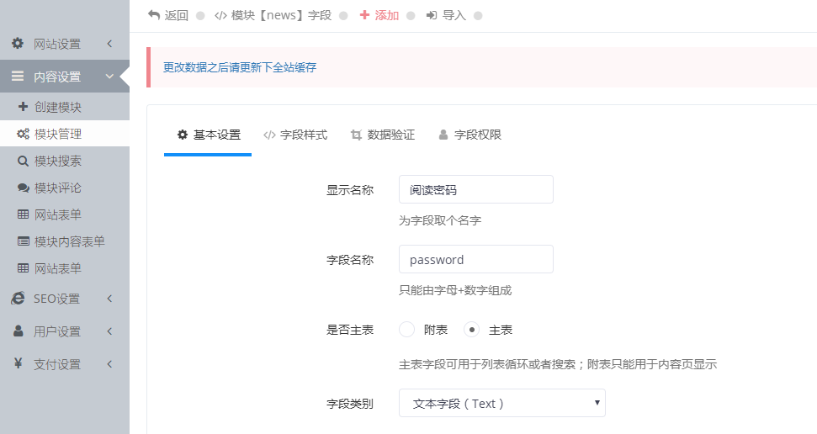Collapse the 内容设置 sidebar chevron

[x=109, y=76]
